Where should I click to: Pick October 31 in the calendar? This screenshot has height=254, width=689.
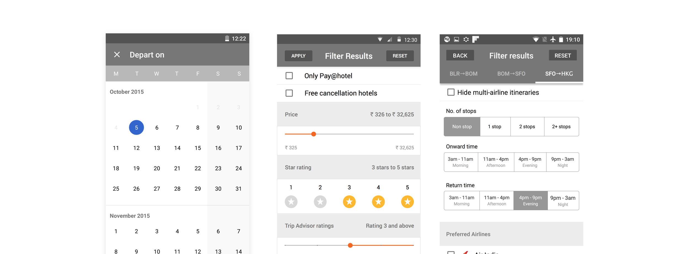click(239, 189)
